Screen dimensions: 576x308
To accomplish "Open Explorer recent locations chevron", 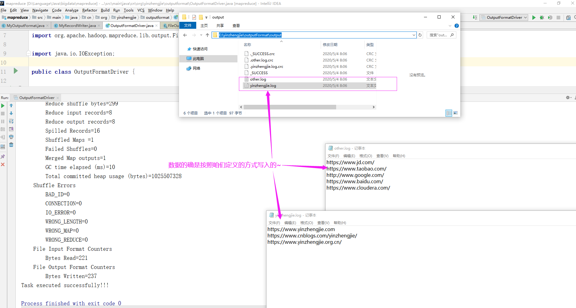I will point(201,35).
